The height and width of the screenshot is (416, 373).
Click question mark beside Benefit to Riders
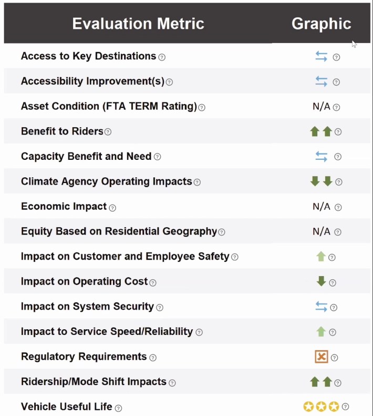point(108,132)
